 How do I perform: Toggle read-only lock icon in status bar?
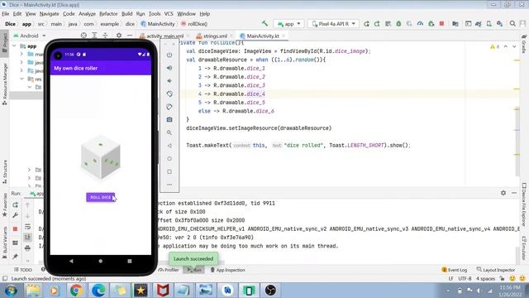click(x=502, y=279)
